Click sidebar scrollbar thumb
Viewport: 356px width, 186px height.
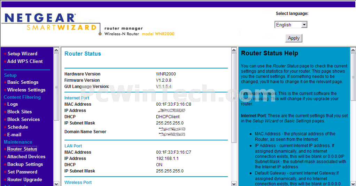(x=56, y=87)
